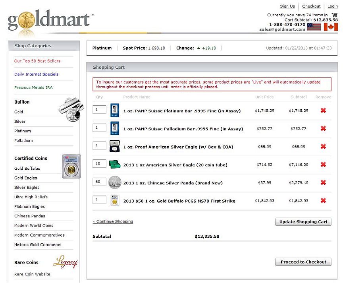Click quantity field for Platinum Bar
This screenshot has width=343, height=283.
click(100, 110)
